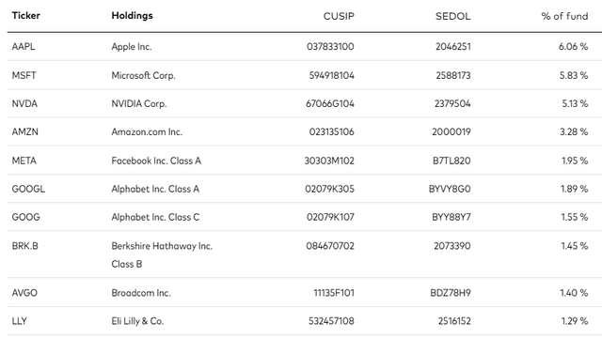Select the Microsoft Corp. holding name
Screen dimensions: 602x338
coord(143,75)
